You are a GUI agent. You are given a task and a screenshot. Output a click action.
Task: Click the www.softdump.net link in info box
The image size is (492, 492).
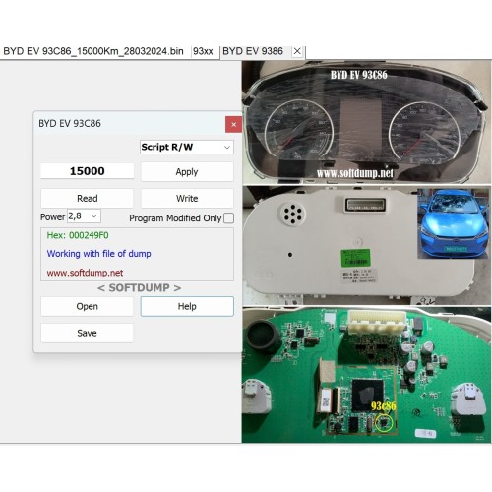point(85,273)
